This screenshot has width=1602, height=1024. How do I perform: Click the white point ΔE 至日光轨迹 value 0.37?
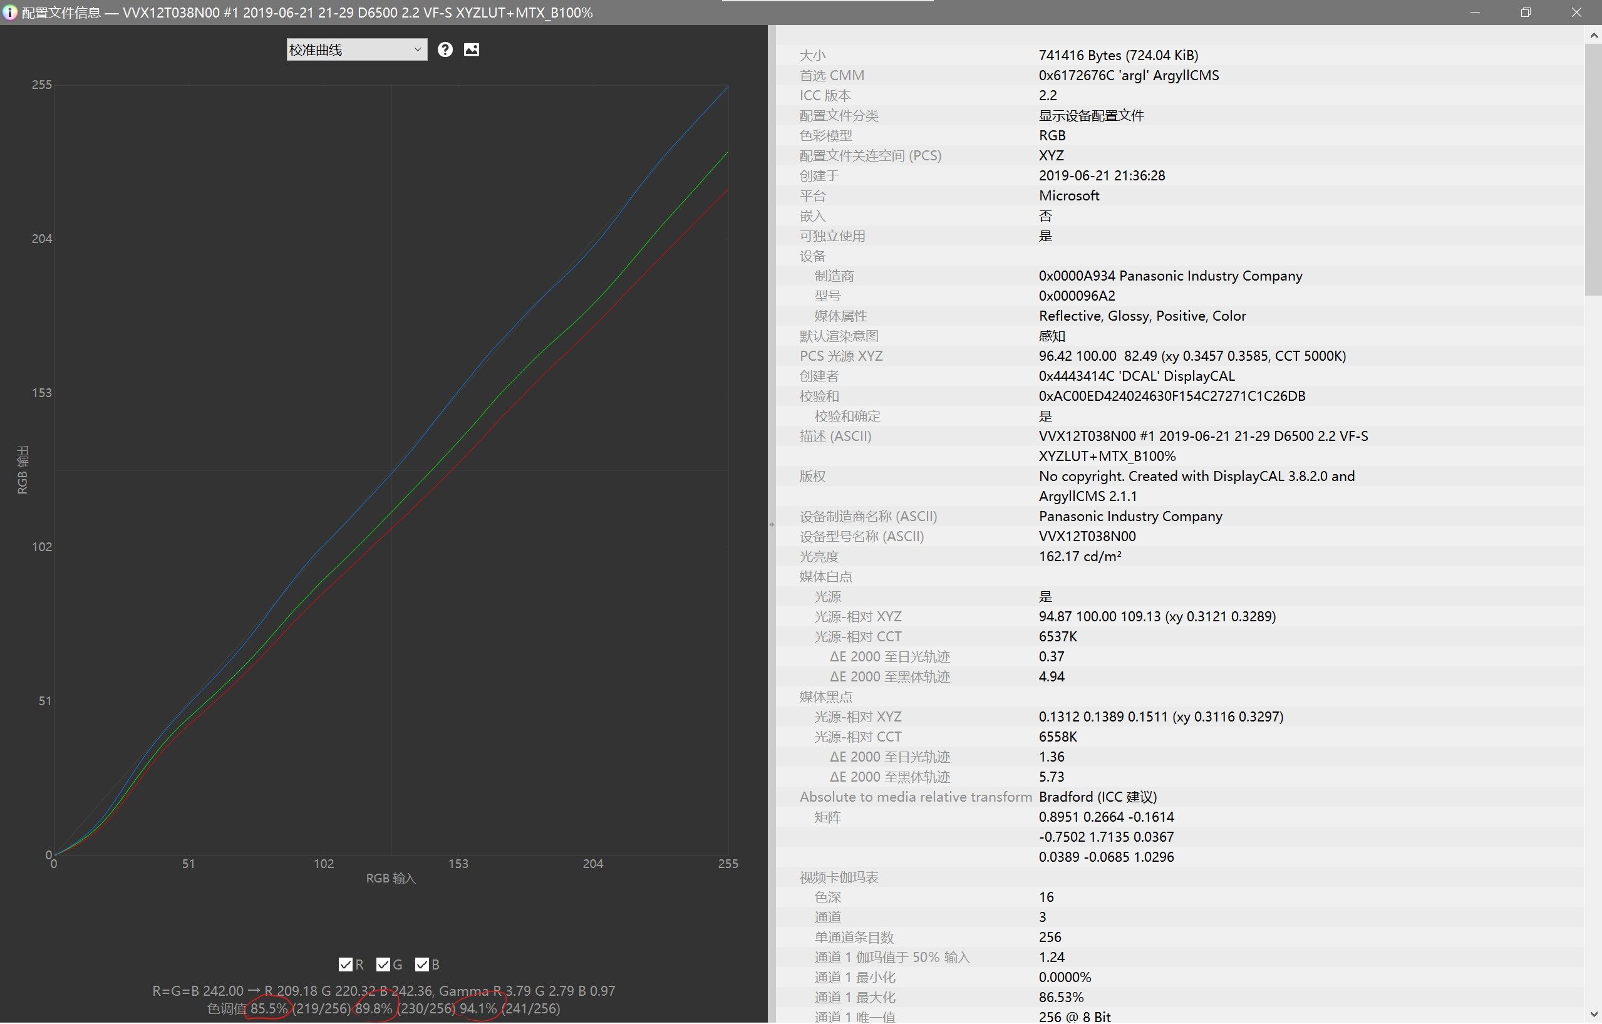tap(1051, 657)
